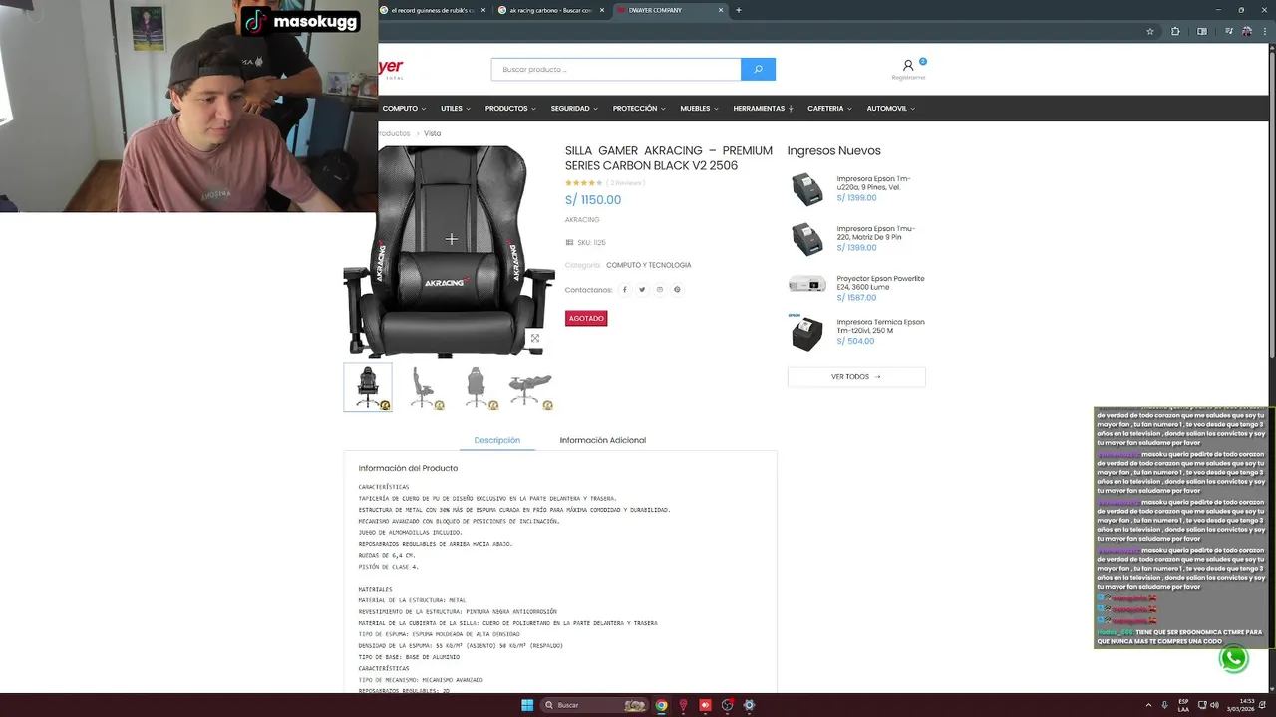The height and width of the screenshot is (717, 1276).
Task: Expand the CAFETERIA menu
Action: (x=829, y=108)
